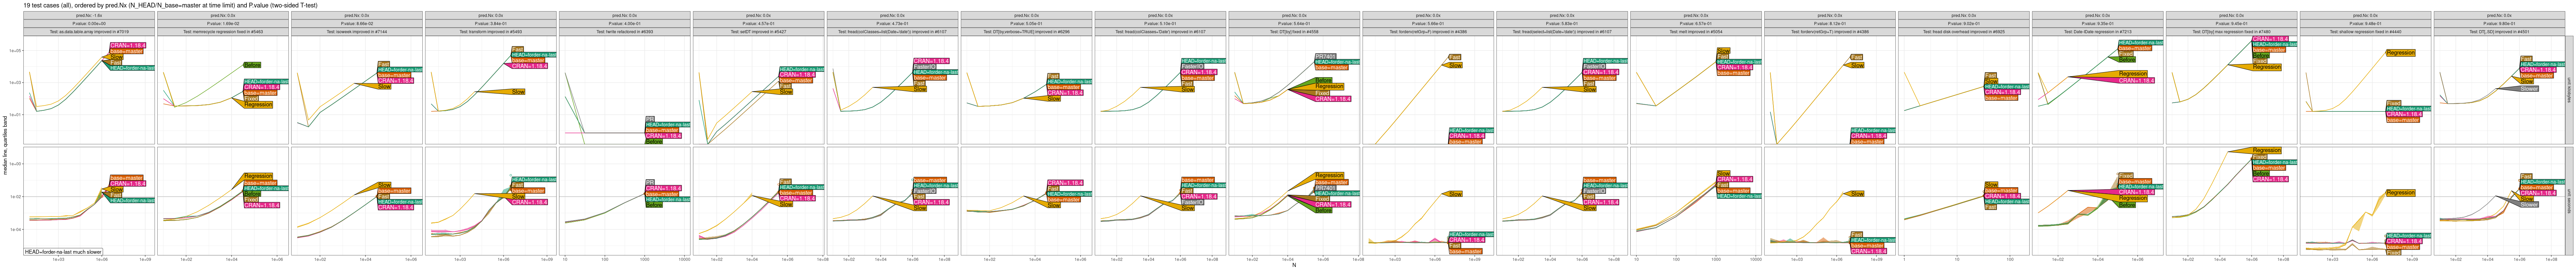Click the 'P.value: 0.00e+00' strip header
Viewport: 2576px width, 271px height.
point(89,24)
